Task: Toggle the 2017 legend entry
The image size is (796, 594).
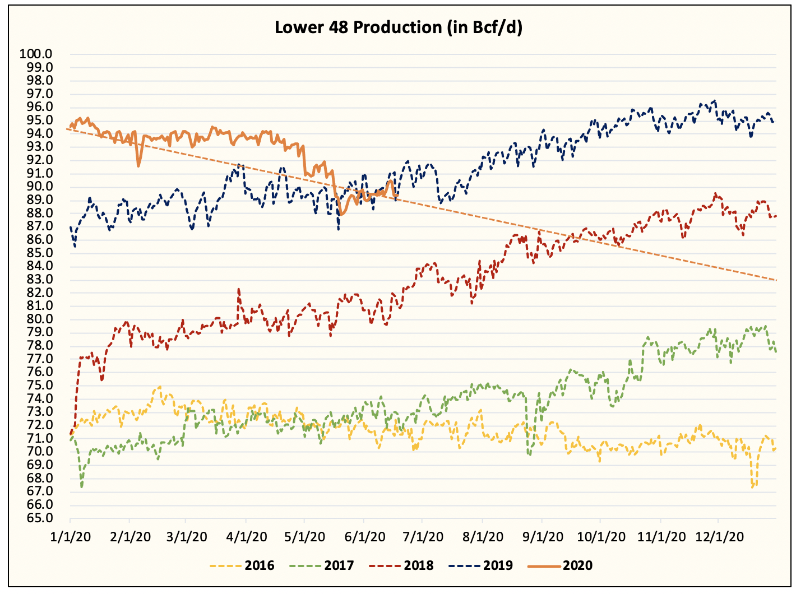Action: [340, 566]
